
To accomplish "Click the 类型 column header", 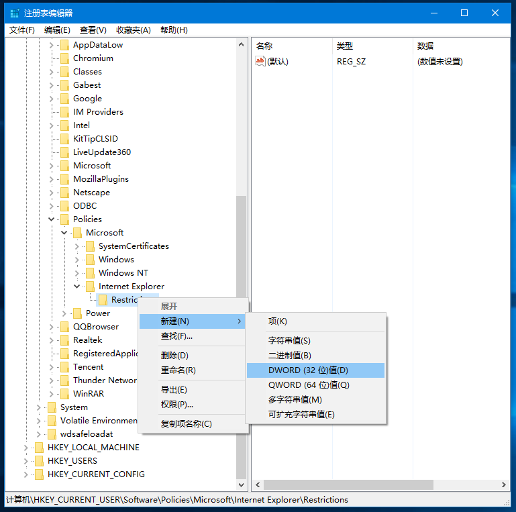I will [344, 46].
